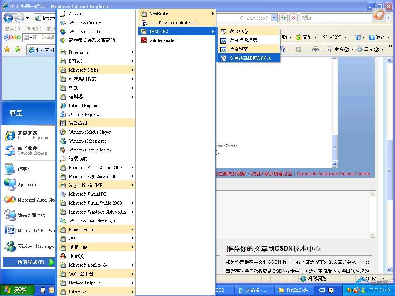The width and height of the screenshot is (395, 296).
Task: Open the QQ program folder
Action: 96,238
